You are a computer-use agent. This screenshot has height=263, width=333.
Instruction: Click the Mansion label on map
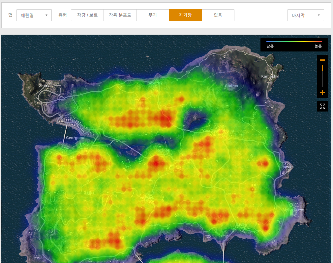coord(252,160)
